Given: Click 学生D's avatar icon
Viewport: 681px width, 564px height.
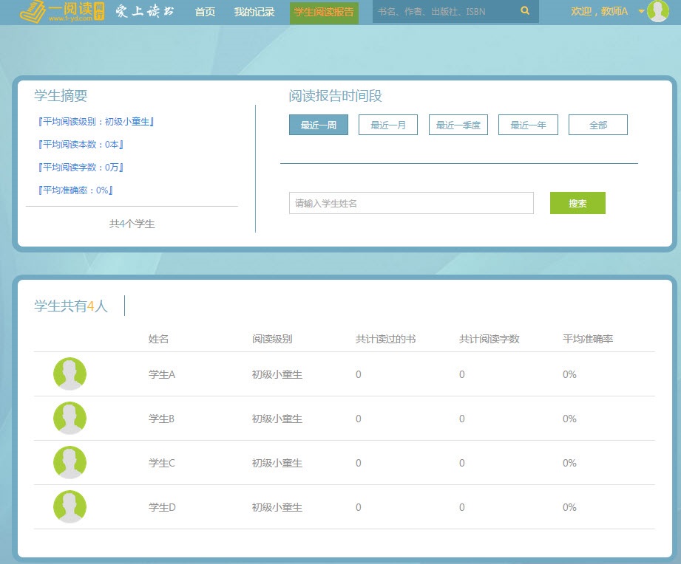Looking at the screenshot, I should pyautogui.click(x=70, y=507).
